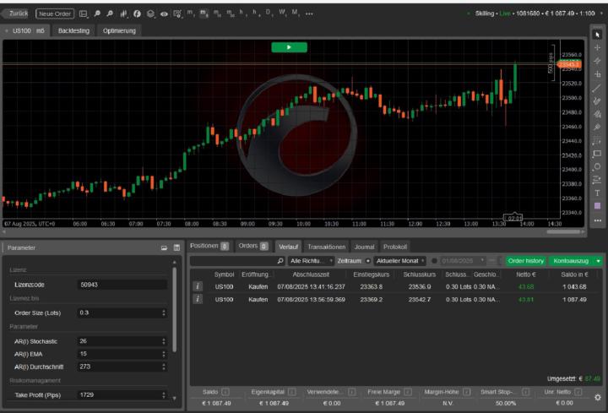Open the Positionen tab
The image size is (608, 413).
(209, 246)
